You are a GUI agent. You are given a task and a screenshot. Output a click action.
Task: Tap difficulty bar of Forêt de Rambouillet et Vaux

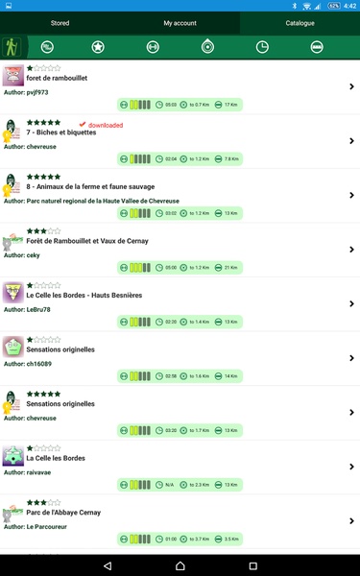tap(140, 268)
